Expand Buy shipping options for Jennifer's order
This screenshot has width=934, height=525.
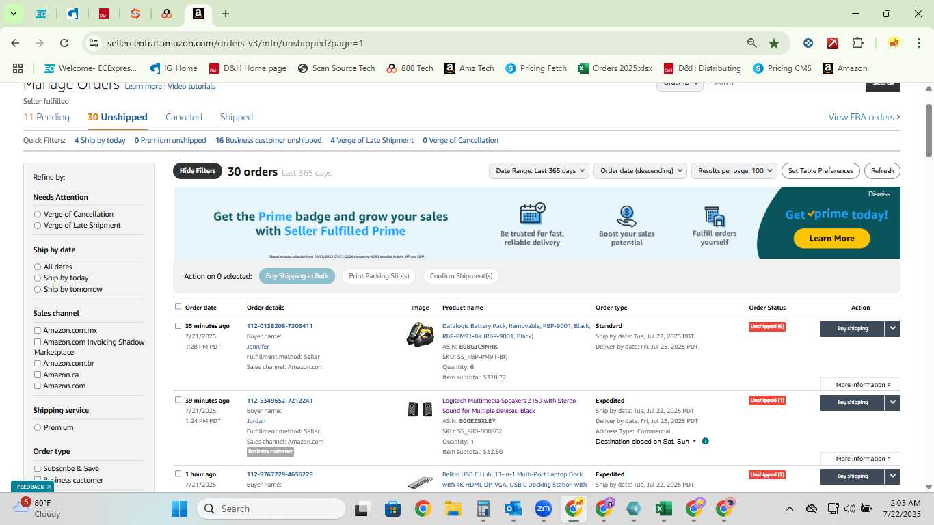tap(892, 328)
